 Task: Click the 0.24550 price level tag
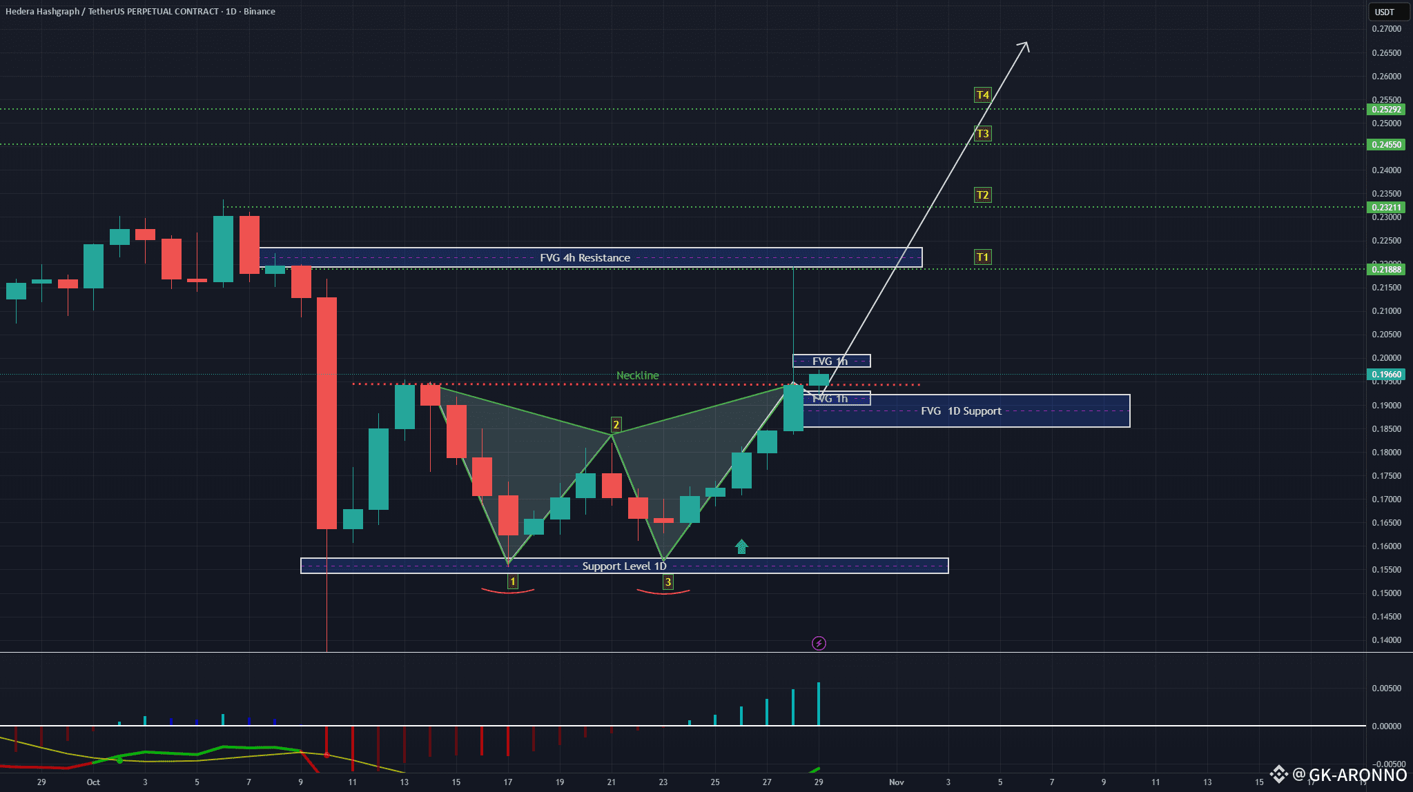1386,145
